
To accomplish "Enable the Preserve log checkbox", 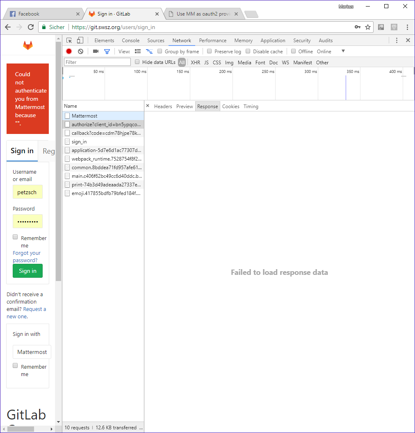I will [x=209, y=51].
